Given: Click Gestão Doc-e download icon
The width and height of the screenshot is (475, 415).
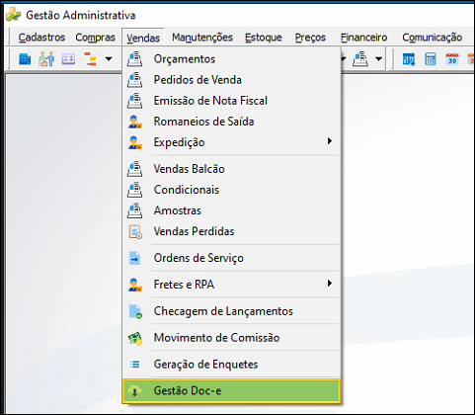Looking at the screenshot, I should point(134,391).
